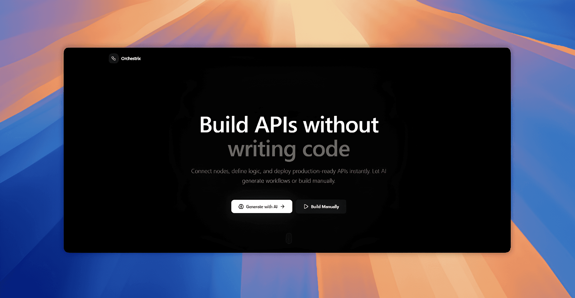Click the Orchestrix logo icon
575x298 pixels.
pyautogui.click(x=114, y=59)
